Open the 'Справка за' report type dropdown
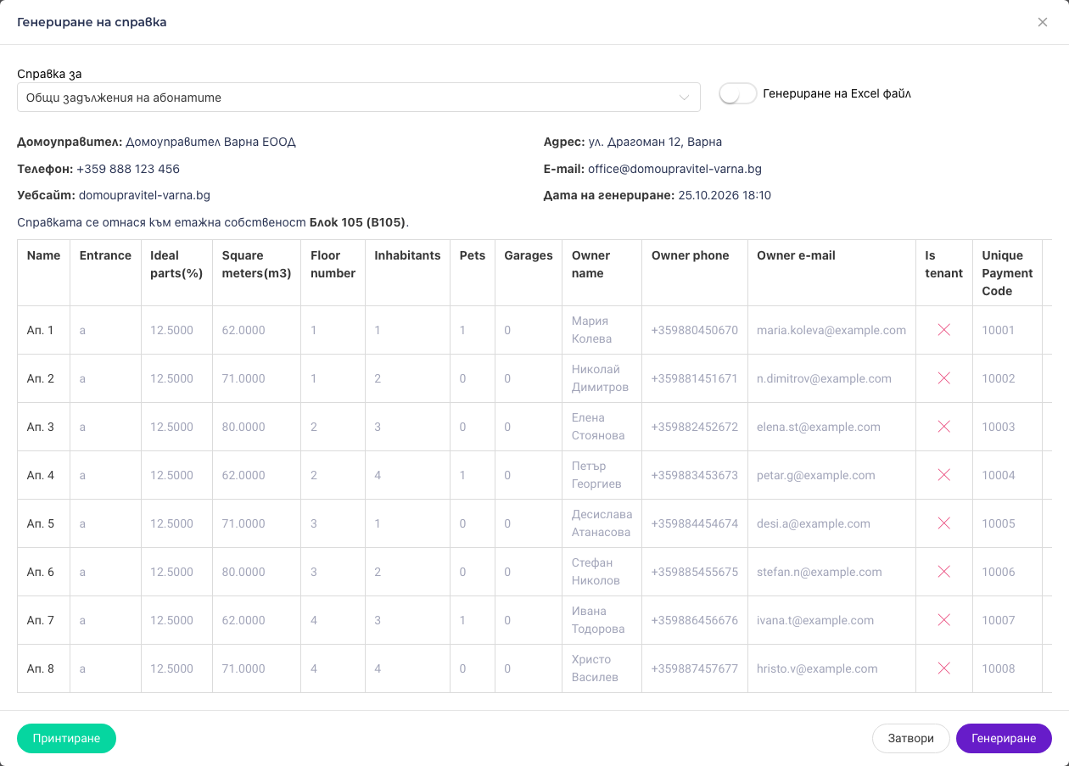This screenshot has width=1069, height=766. coord(358,97)
